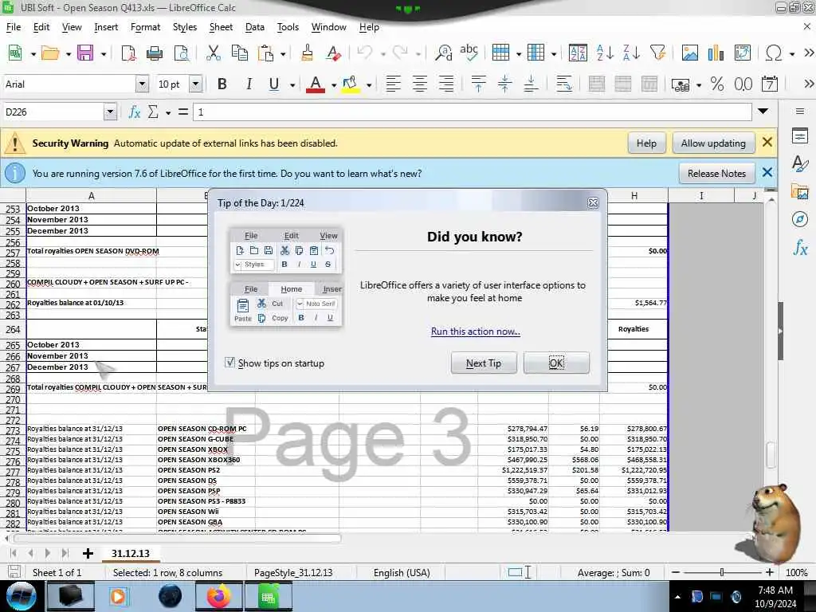Click the Cut scissors icon
The height and width of the screenshot is (612, 816).
(214, 53)
